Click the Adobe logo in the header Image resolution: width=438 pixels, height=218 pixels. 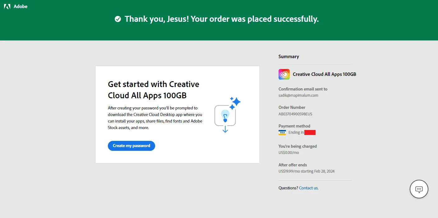pos(7,6)
